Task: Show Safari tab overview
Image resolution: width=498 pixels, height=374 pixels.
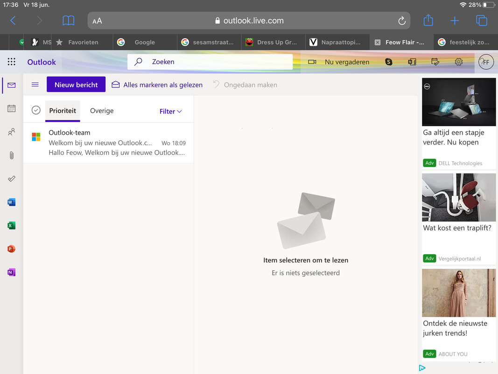Action: click(482, 21)
